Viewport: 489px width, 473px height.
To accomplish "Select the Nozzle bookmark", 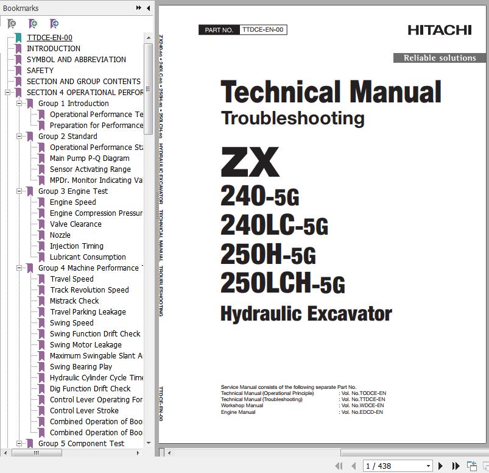I will pos(60,235).
